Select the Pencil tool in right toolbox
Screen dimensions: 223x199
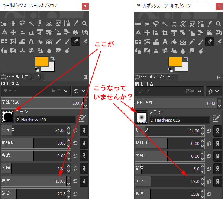[192, 41]
